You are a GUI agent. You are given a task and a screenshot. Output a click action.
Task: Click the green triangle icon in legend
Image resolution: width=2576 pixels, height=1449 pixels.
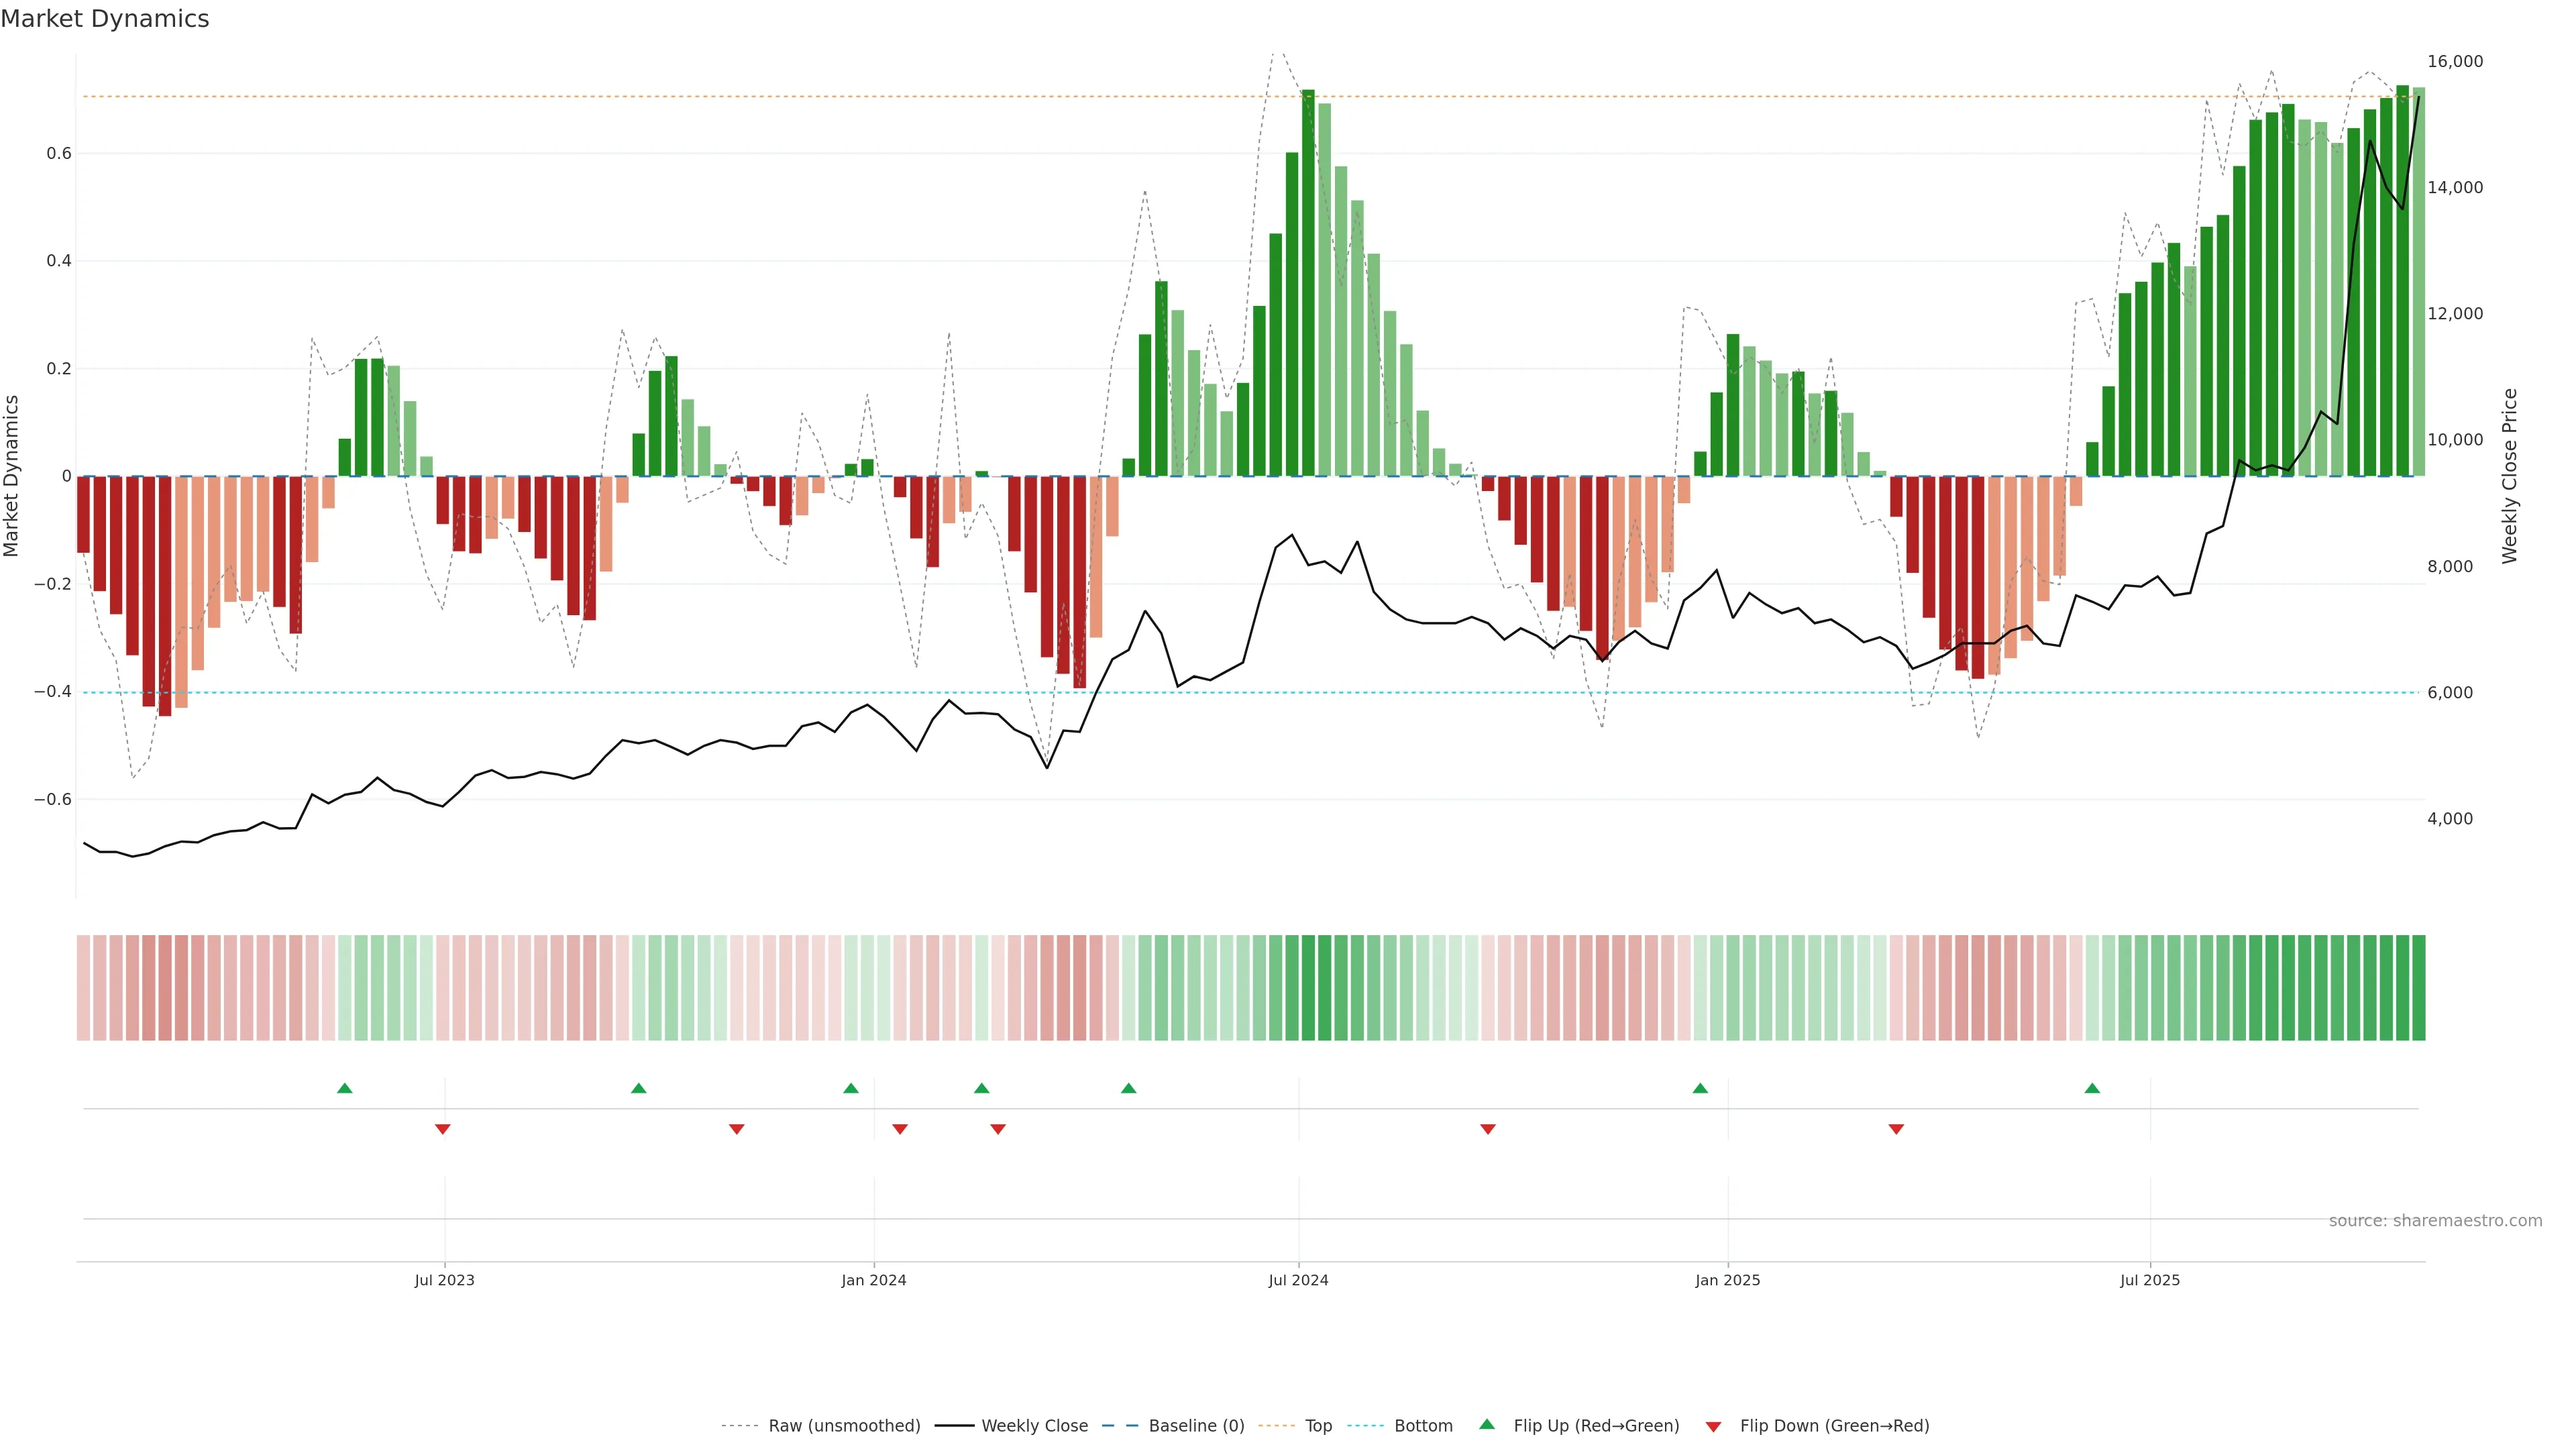click(1487, 1424)
